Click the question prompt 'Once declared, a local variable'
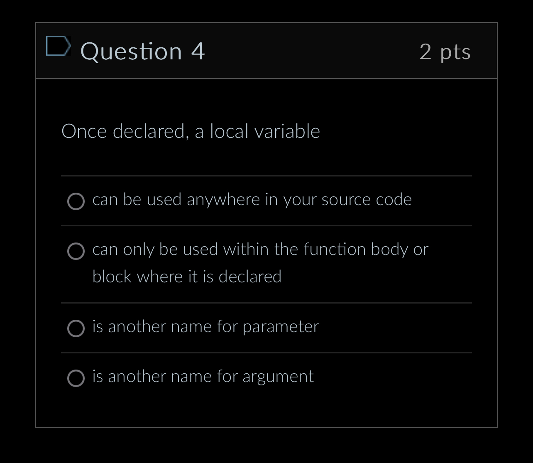 tap(191, 130)
